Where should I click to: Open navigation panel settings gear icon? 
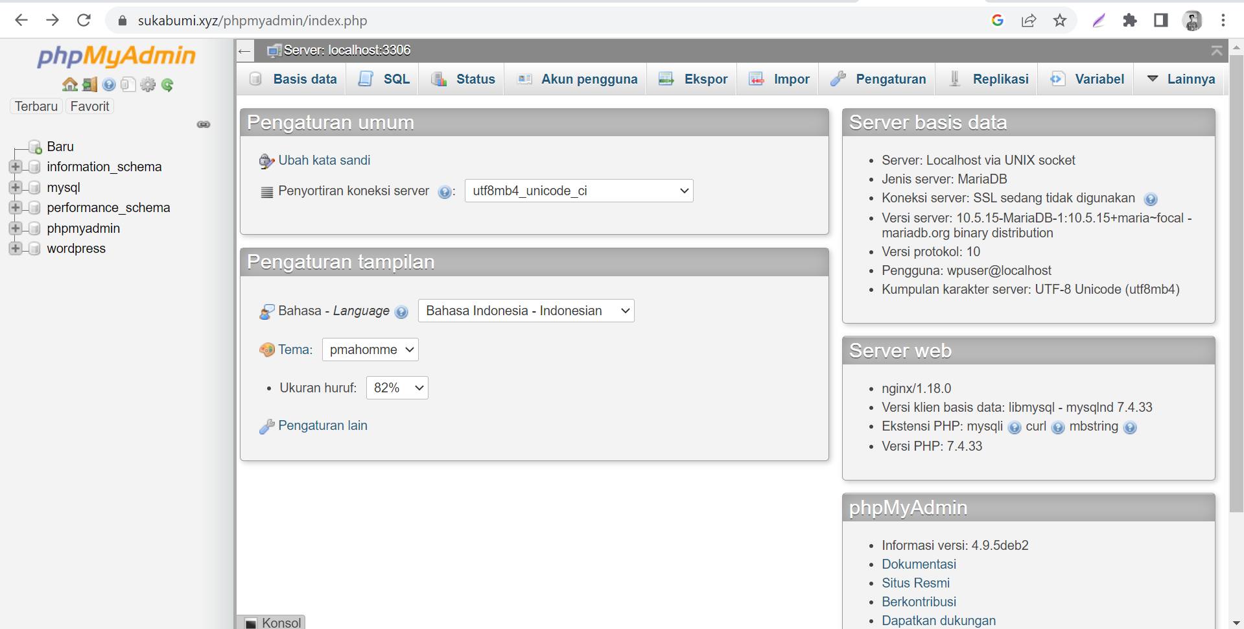pos(148,84)
